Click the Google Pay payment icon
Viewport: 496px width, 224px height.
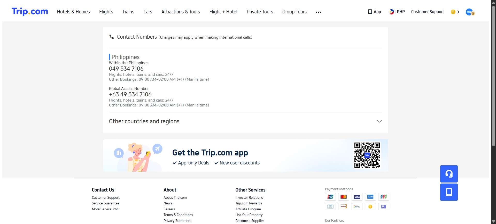tap(357, 206)
